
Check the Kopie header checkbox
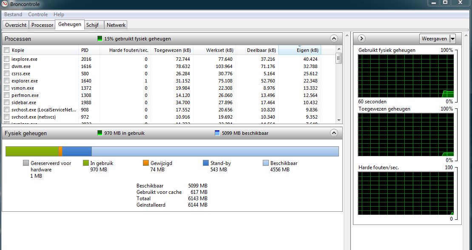click(6, 50)
